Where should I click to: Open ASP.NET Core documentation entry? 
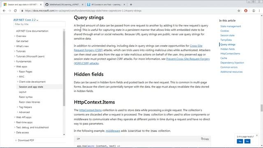coord(32,31)
